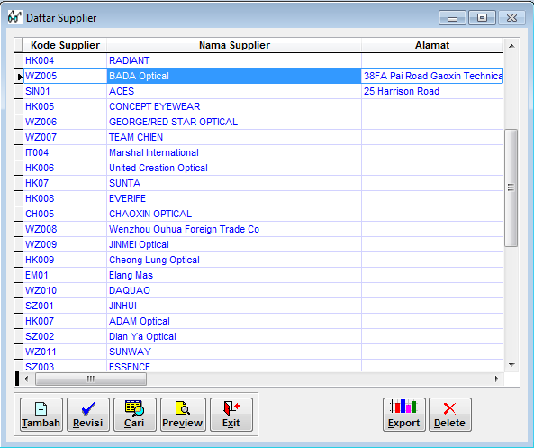
Task: Select the SUNTA supplier cell
Action: (234, 183)
